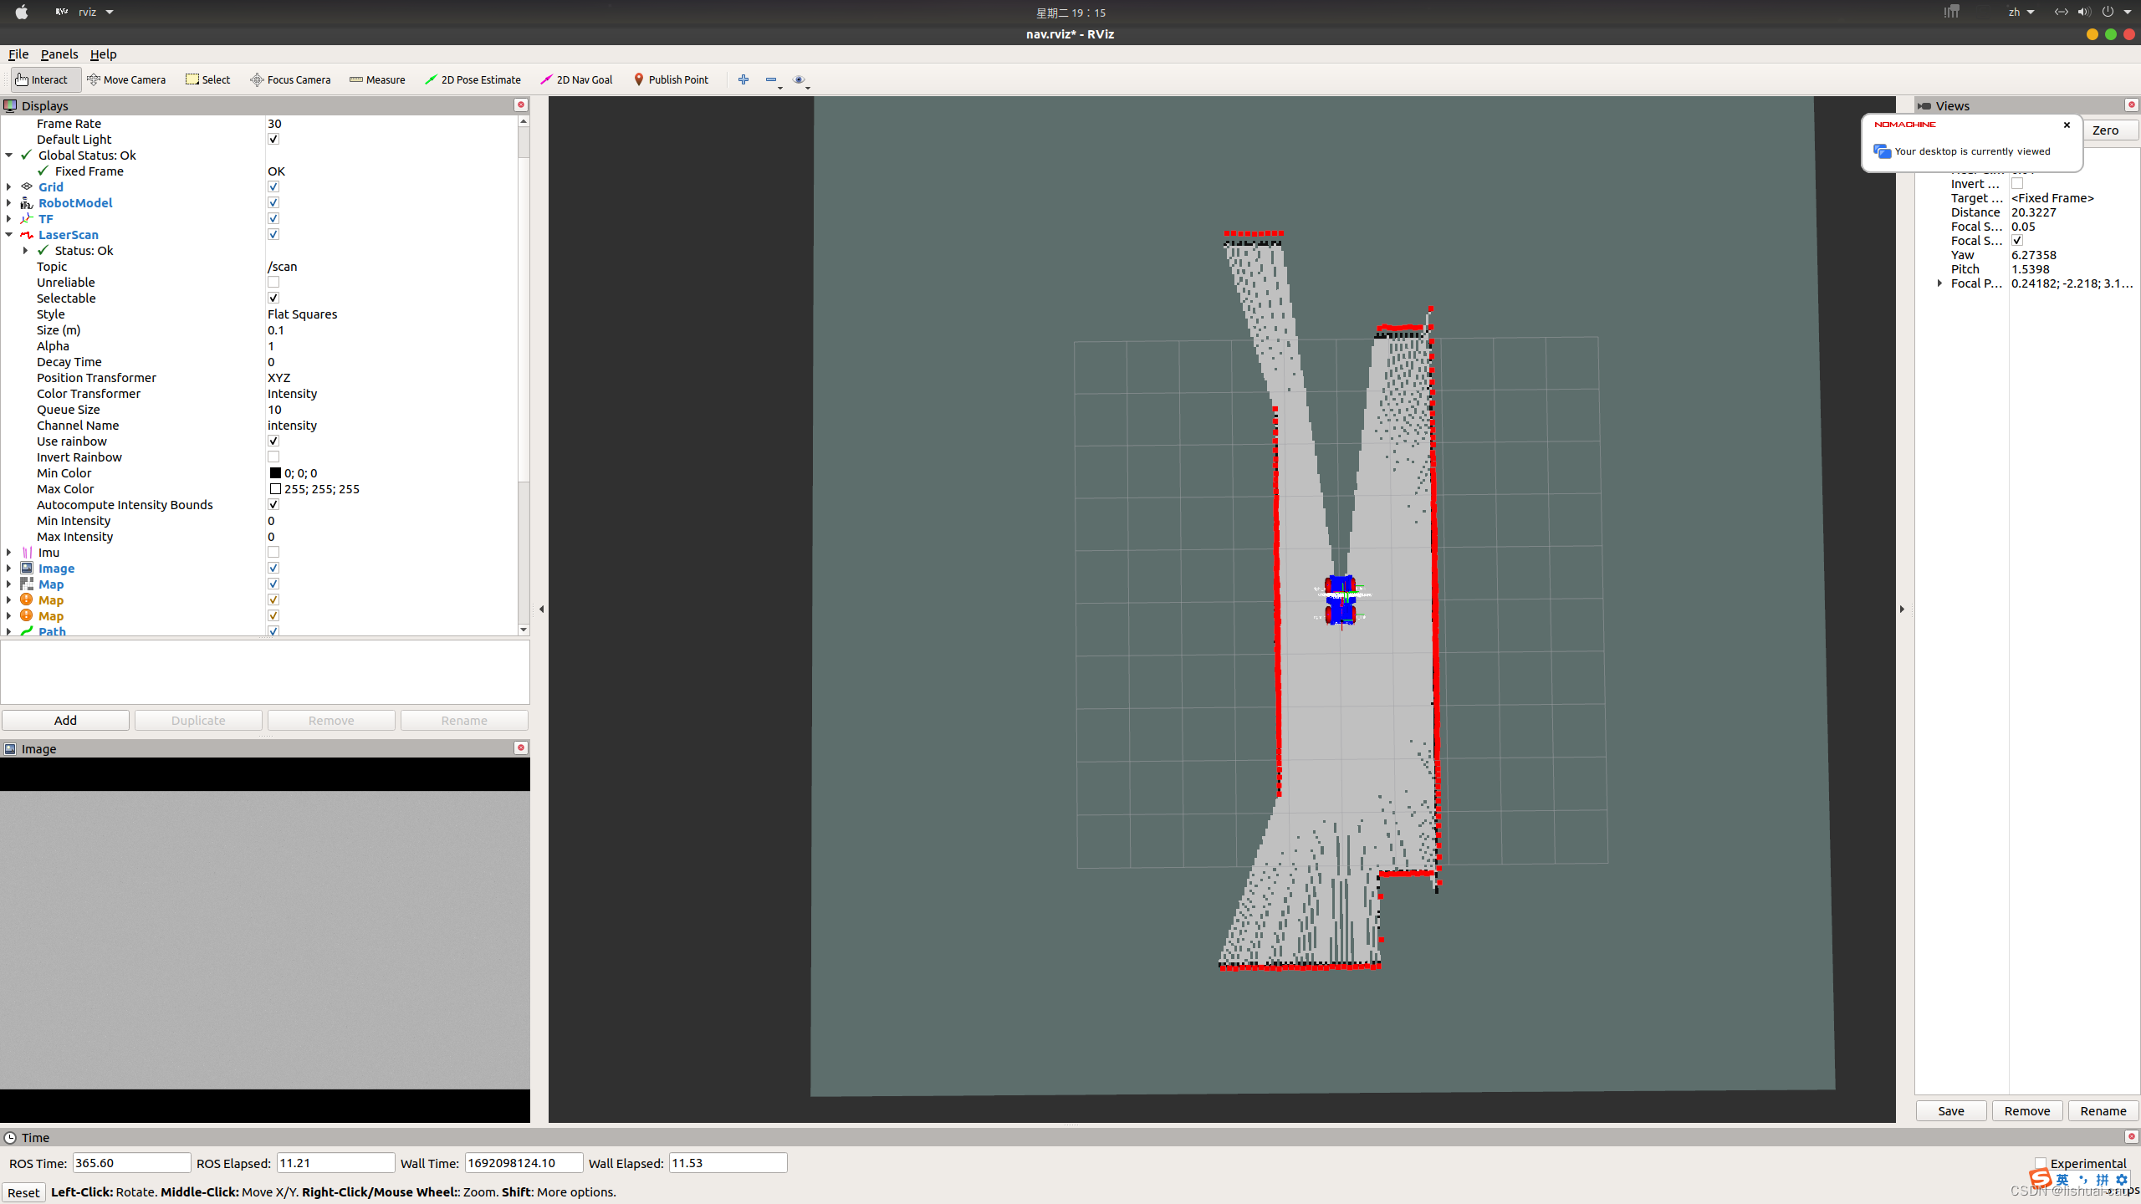Screen dimensions: 2141x1204
Task: Switch to Move Camera tool
Action: pyautogui.click(x=126, y=79)
